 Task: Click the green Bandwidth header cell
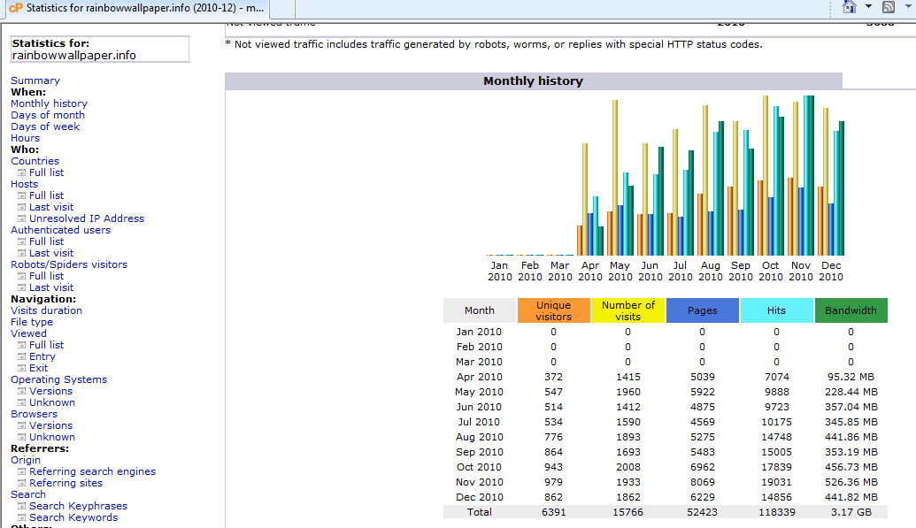(x=851, y=310)
